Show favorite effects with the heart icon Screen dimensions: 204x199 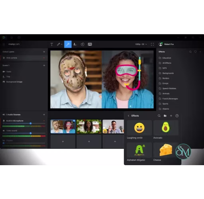click(195, 52)
